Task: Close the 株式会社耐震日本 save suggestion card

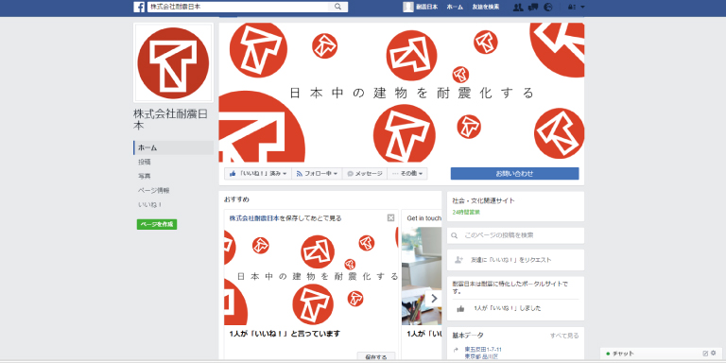Action: click(x=390, y=217)
